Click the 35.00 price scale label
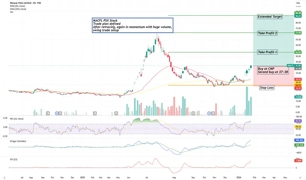Screen dimensions: 306x180 pyautogui.click(x=298, y=73)
